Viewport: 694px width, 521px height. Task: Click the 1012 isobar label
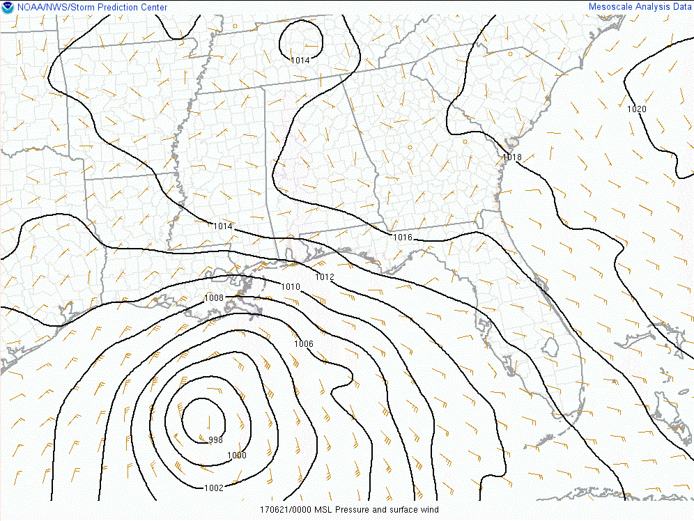click(x=325, y=277)
